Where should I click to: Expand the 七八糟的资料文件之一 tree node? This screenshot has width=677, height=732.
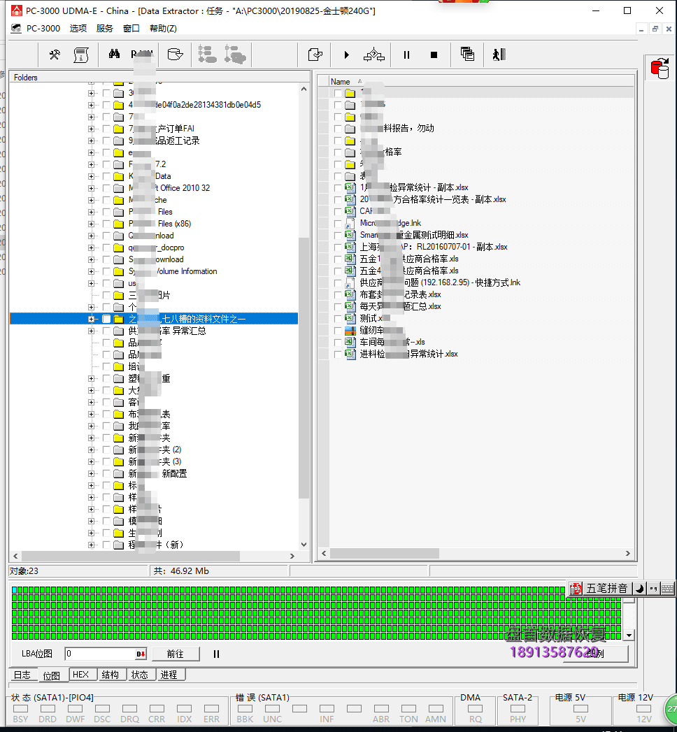91,319
